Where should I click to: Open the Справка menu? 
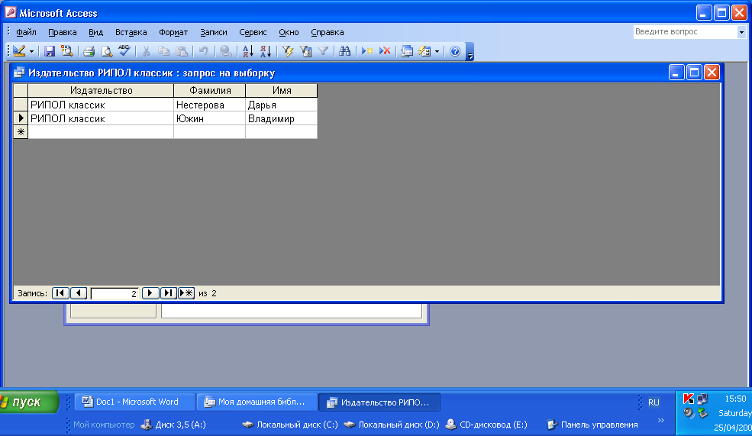click(x=327, y=32)
